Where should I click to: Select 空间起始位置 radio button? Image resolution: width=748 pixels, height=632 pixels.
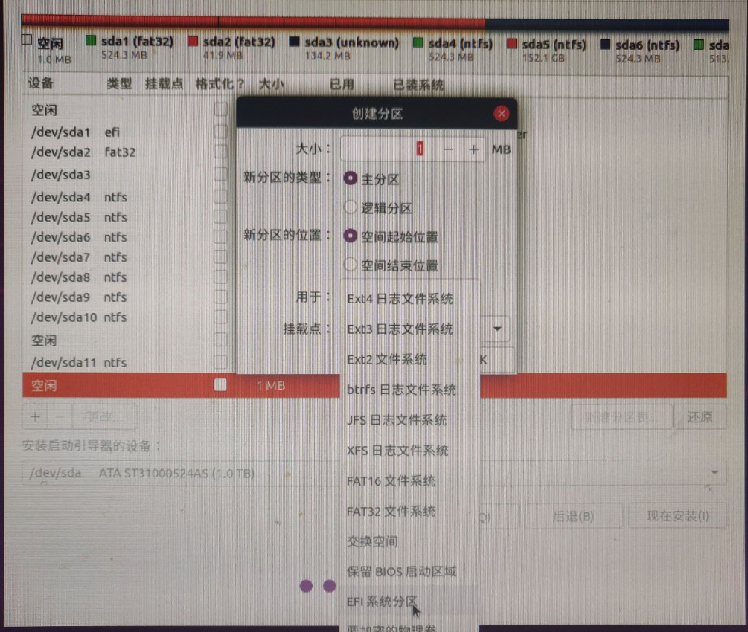(x=350, y=236)
